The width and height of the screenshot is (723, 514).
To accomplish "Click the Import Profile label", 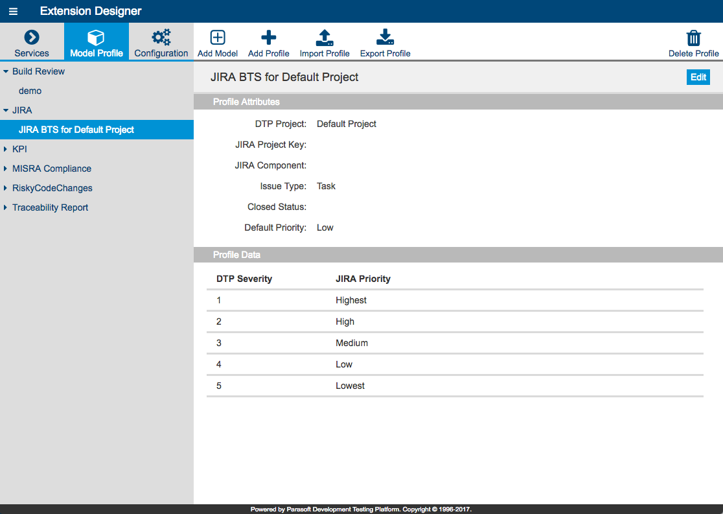I will (x=325, y=54).
